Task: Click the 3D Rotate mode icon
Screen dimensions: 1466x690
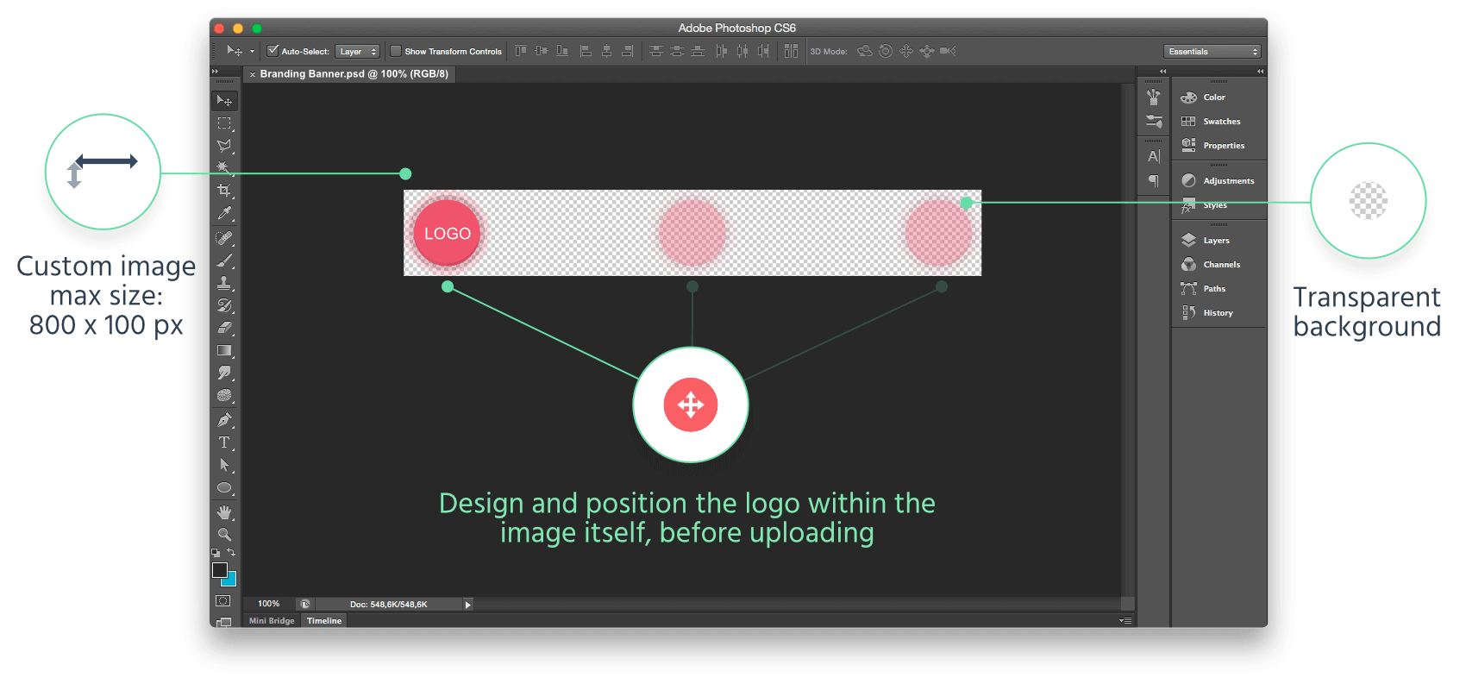Action: [x=865, y=51]
